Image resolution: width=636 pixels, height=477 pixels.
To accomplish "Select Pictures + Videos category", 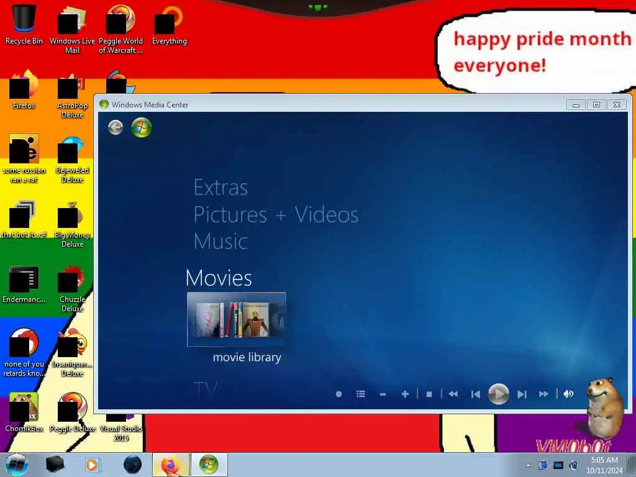I will point(276,214).
